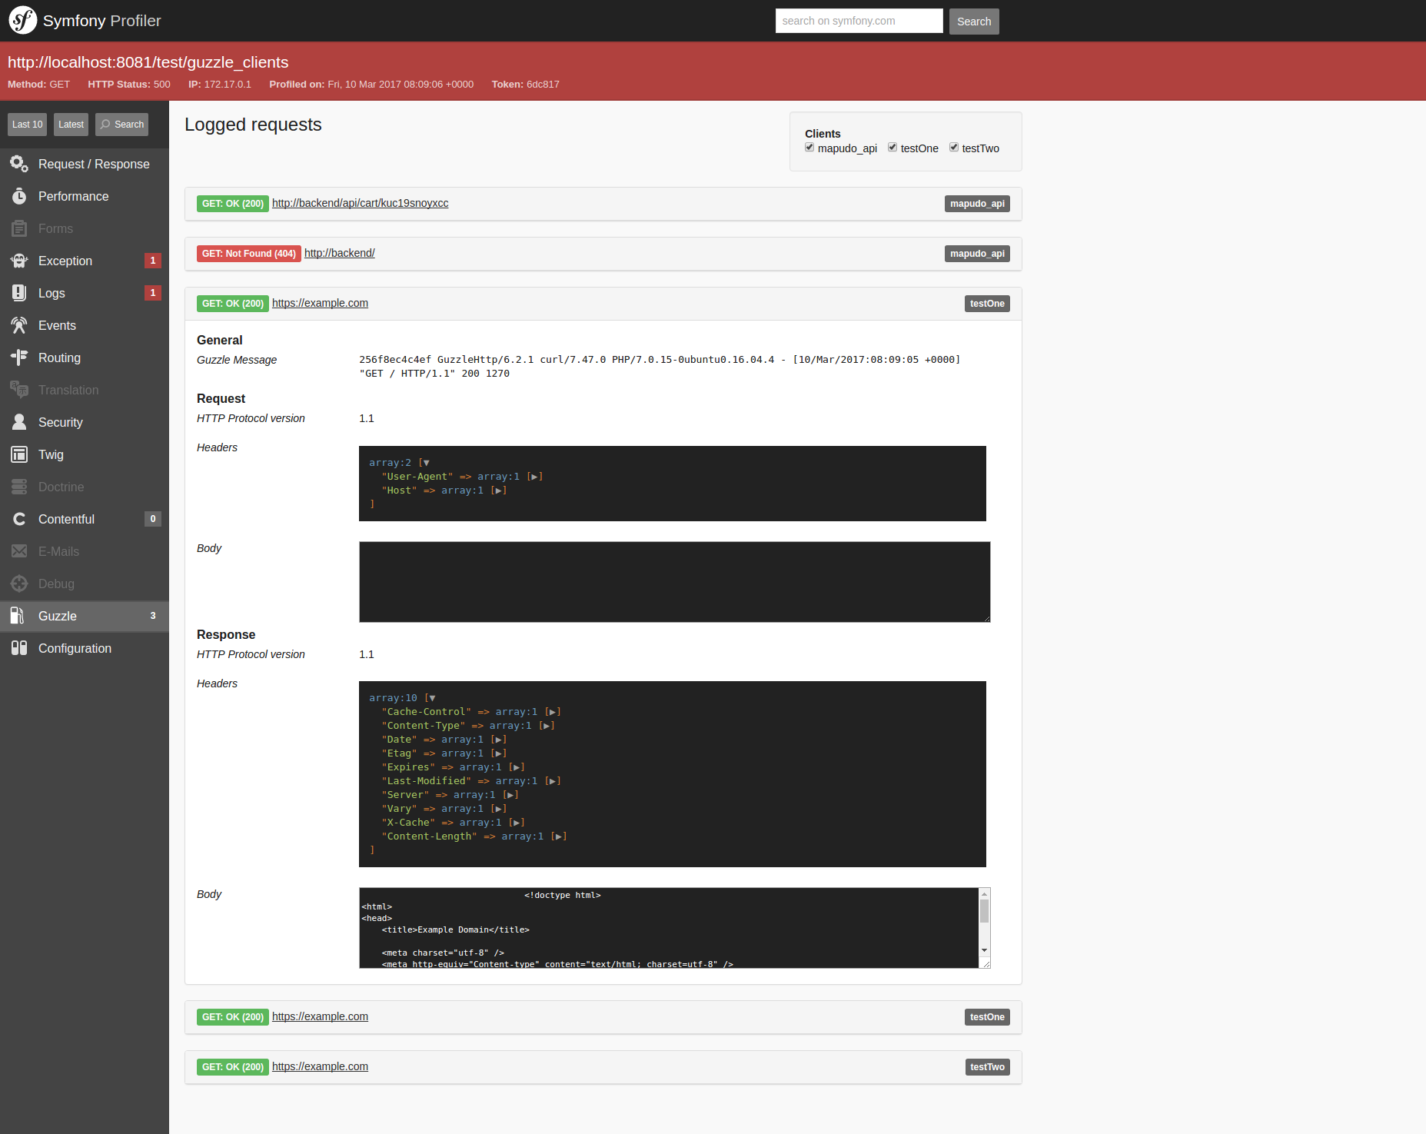The width and height of the screenshot is (1426, 1134).
Task: Click the first mapudo_api client tag
Action: (x=977, y=204)
